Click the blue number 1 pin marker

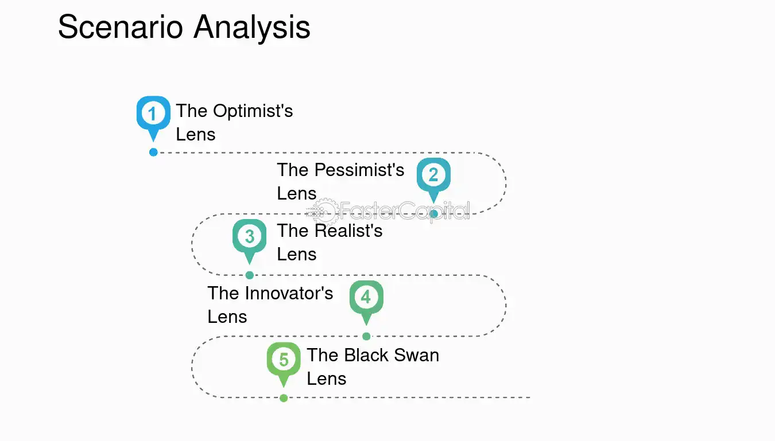coord(153,117)
